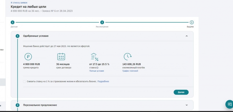Click the Далее button
Image resolution: width=233 pixels, height=112 pixels.
181,92
